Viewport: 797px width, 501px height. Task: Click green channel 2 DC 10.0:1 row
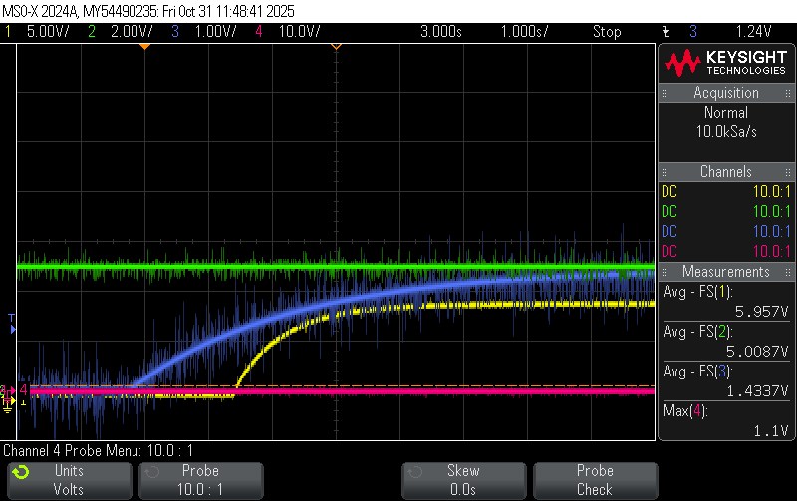pyautogui.click(x=726, y=212)
